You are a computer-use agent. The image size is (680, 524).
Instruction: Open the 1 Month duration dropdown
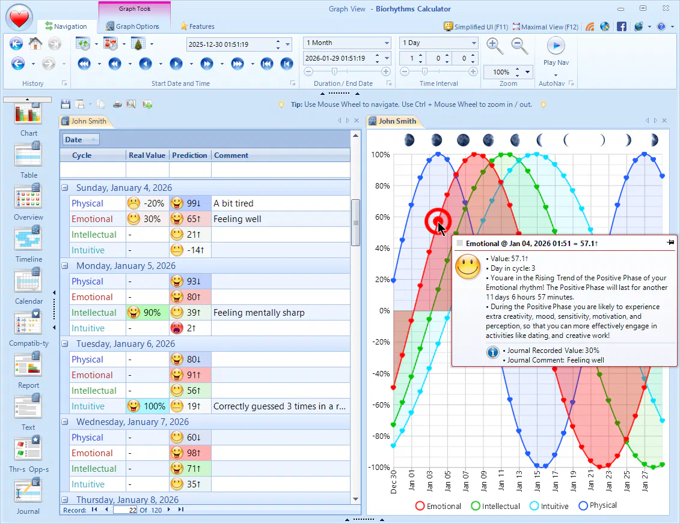click(387, 43)
